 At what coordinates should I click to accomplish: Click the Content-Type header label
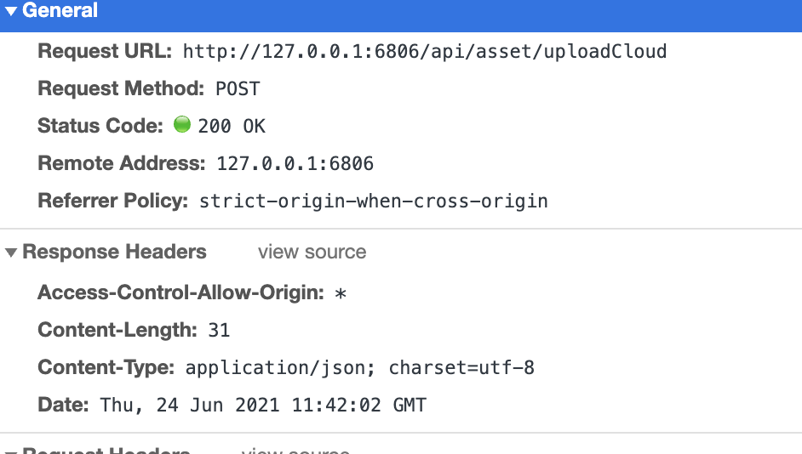(x=106, y=368)
